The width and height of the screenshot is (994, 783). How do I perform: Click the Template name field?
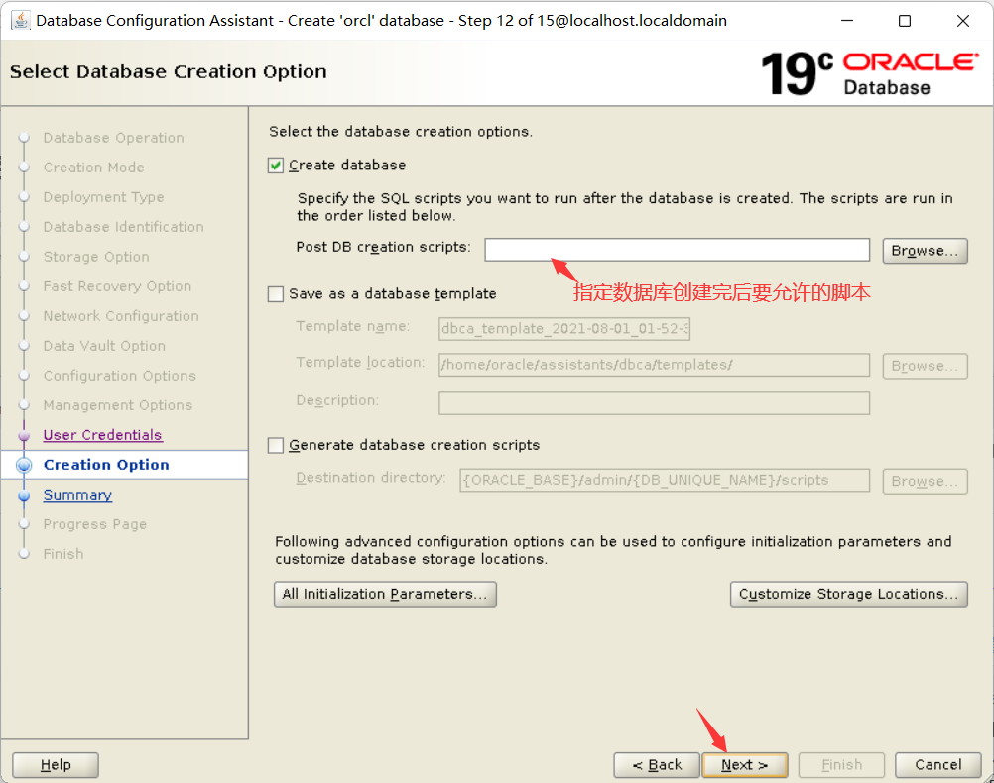click(564, 329)
